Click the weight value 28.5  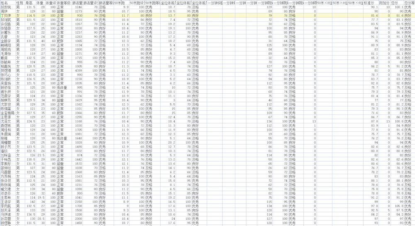point(41,219)
